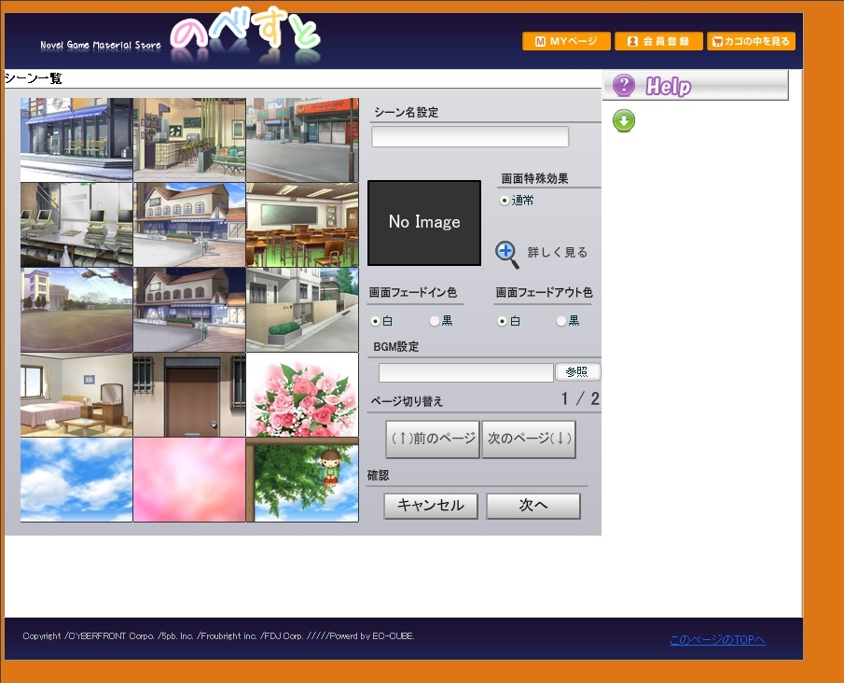The width and height of the screenshot is (844, 683).
Task: Open the MYページ header button
Action: click(x=566, y=41)
